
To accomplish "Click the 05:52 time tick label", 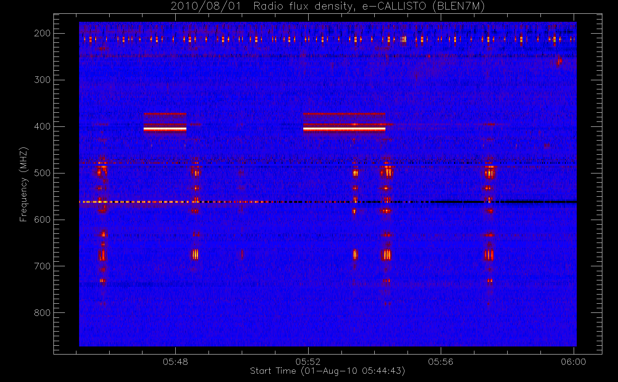I will click(308, 362).
